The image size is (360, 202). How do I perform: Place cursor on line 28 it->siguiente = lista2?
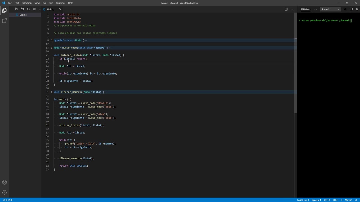tap(76, 81)
